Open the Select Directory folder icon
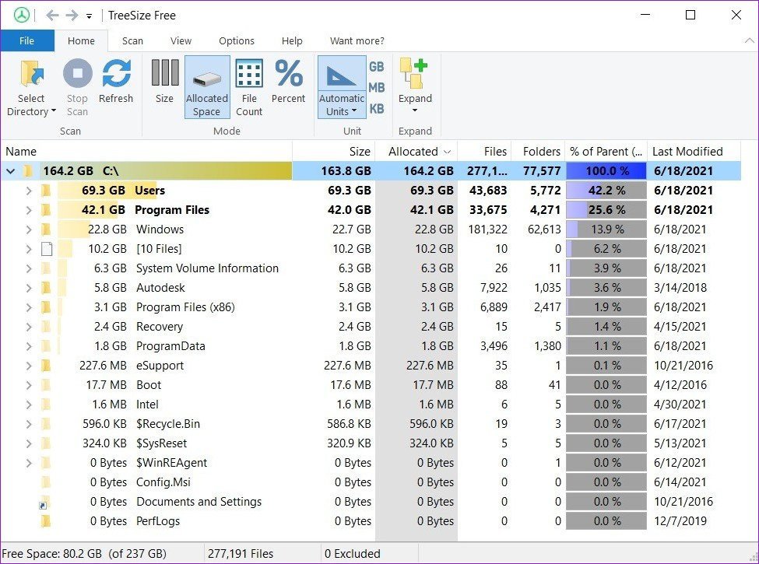 pos(32,75)
